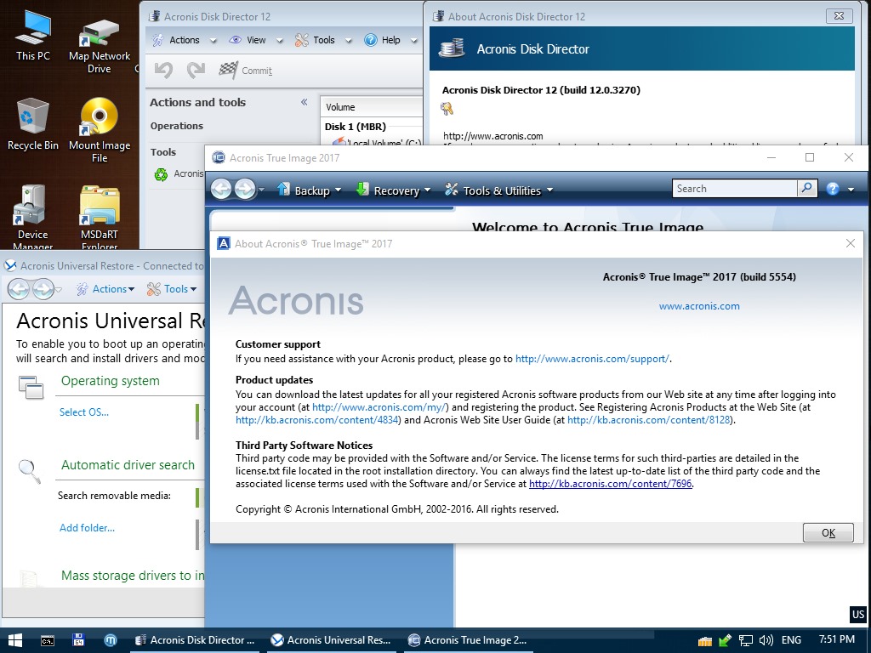Open kb.acronis.com/content/7696 link
The image size is (871, 653).
tap(611, 484)
